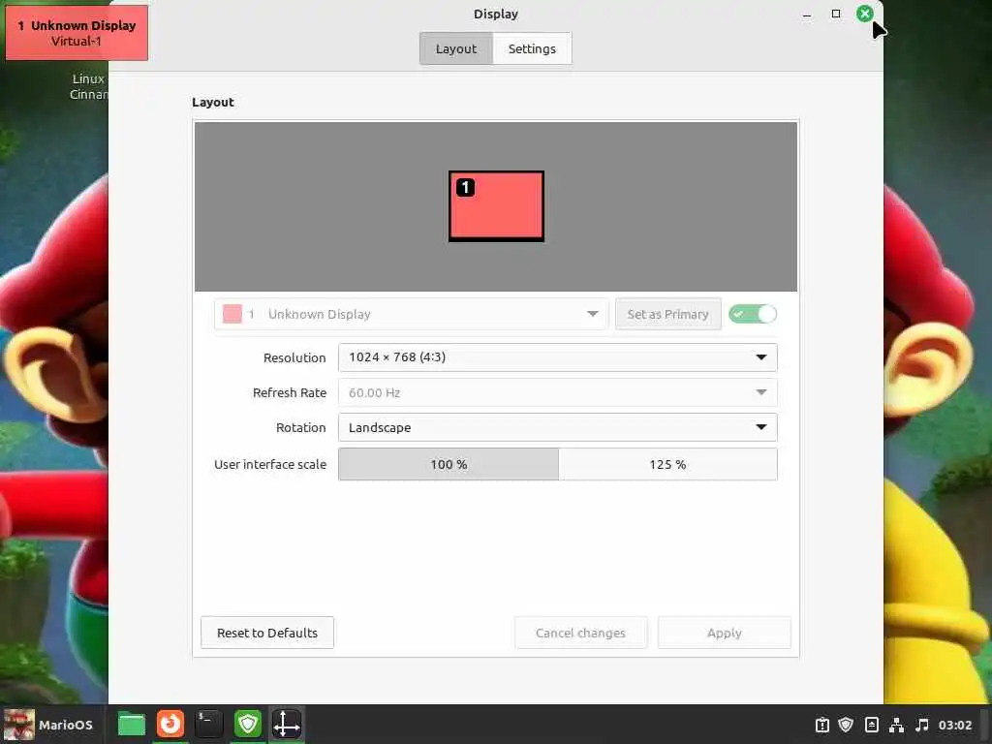Maximize the Display window

coord(836,14)
